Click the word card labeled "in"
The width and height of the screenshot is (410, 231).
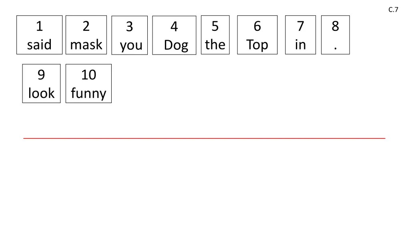click(x=300, y=35)
